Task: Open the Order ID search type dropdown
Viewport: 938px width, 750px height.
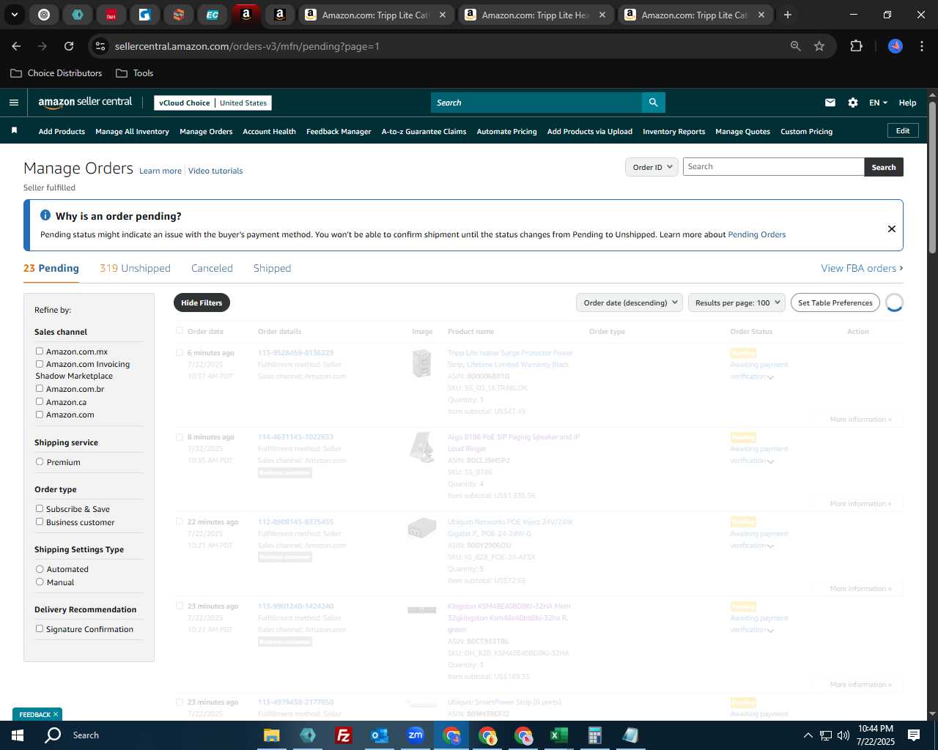Action: tap(651, 167)
